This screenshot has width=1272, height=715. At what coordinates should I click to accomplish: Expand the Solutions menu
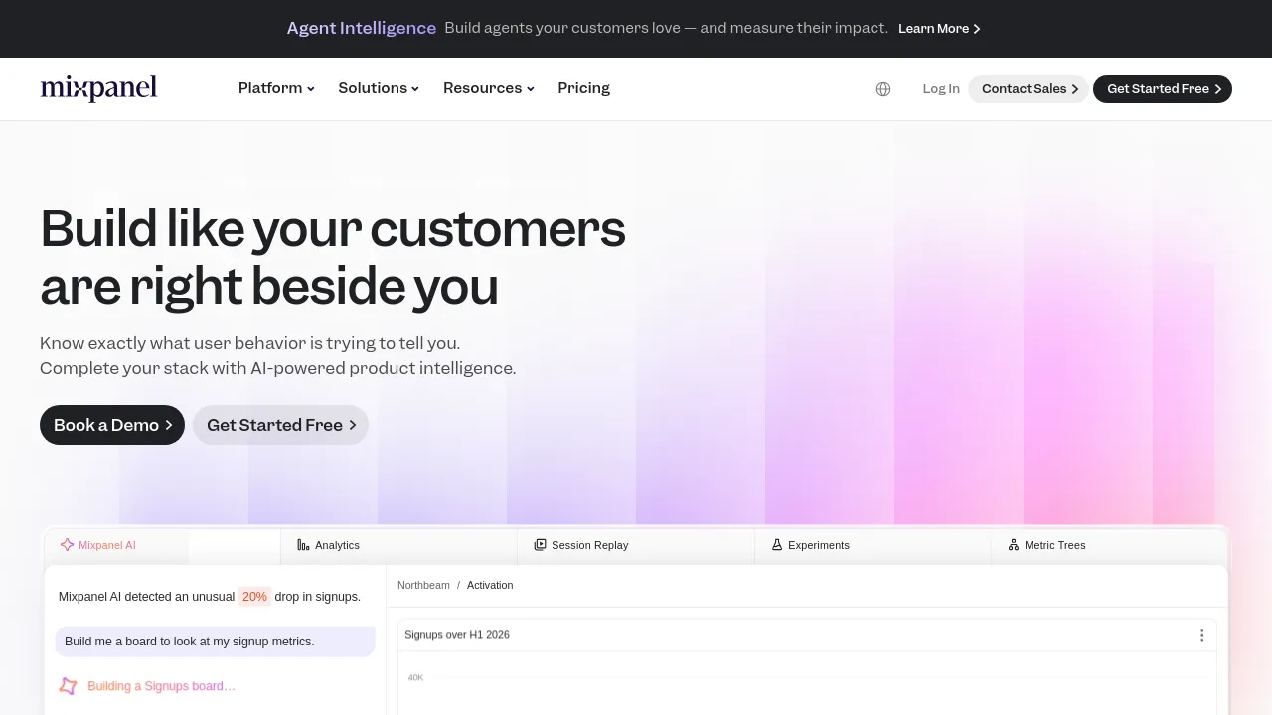[x=379, y=88]
